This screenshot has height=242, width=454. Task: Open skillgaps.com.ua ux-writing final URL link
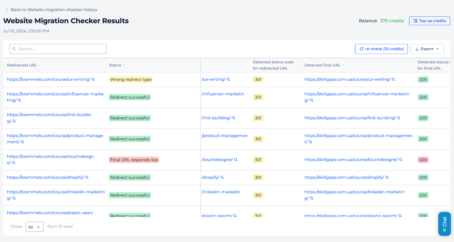pos(347,79)
